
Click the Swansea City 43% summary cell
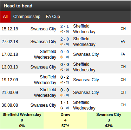coord(109,120)
